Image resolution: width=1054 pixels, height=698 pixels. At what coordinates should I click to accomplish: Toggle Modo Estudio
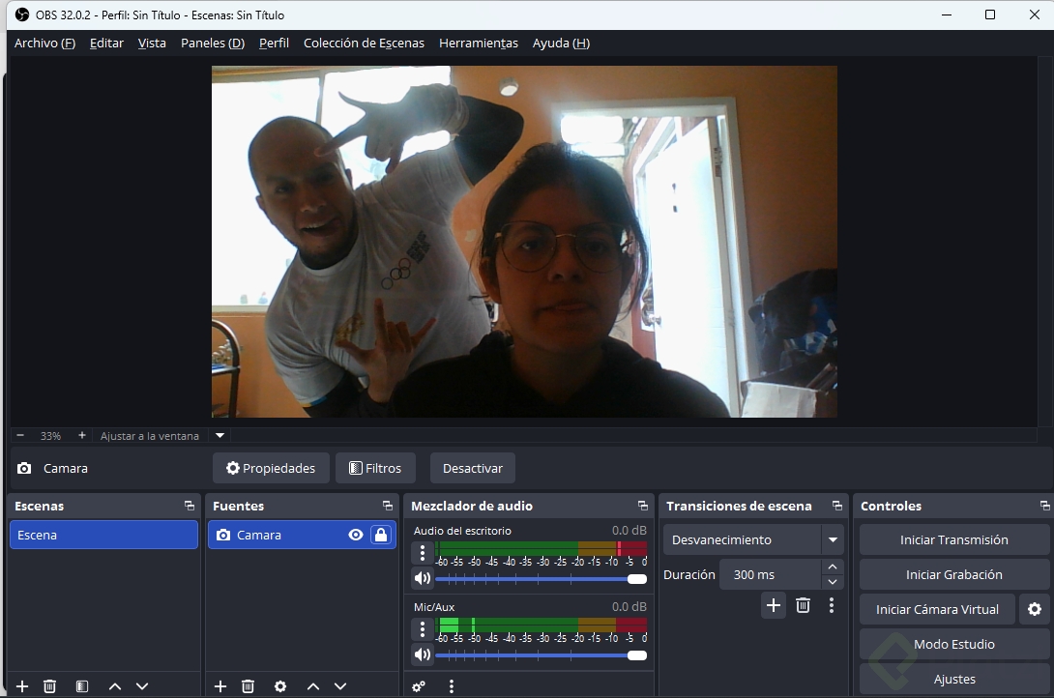[953, 644]
